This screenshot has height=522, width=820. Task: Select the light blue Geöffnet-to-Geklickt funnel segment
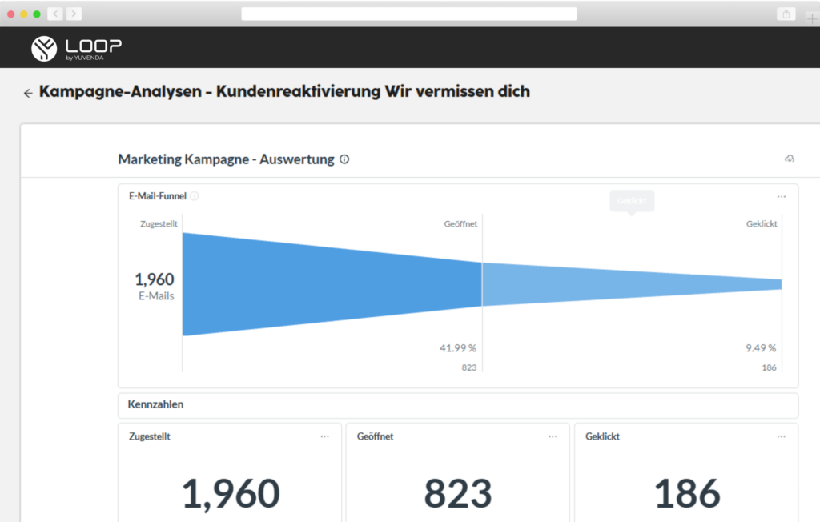tap(632, 284)
